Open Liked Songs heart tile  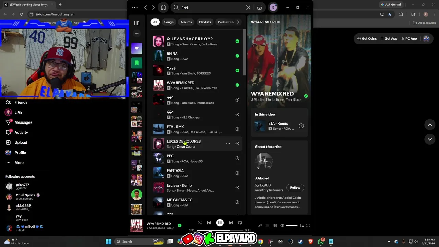[x=137, y=48]
